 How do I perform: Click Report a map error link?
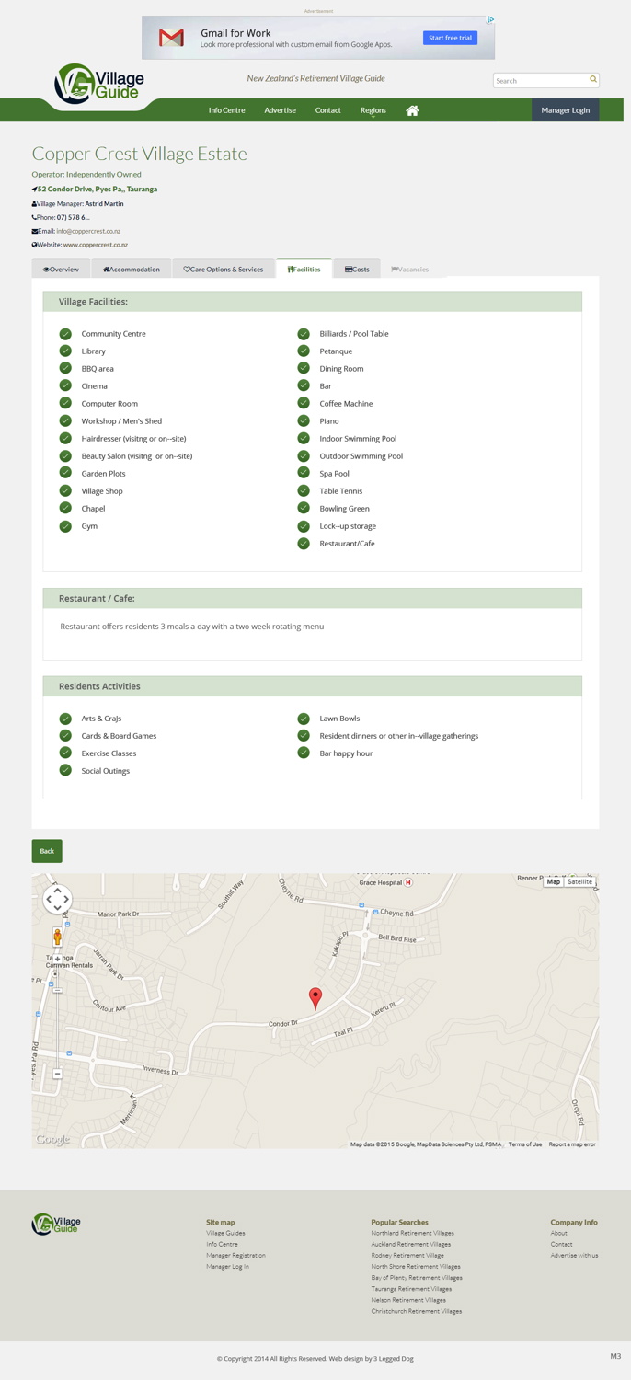572,1144
